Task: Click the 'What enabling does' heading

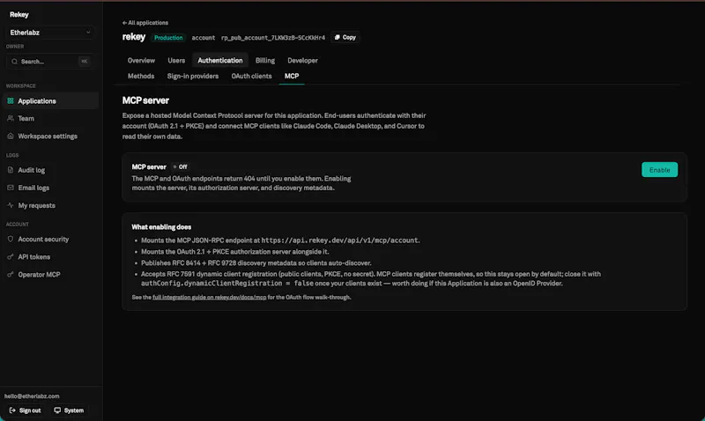Action: click(x=161, y=227)
